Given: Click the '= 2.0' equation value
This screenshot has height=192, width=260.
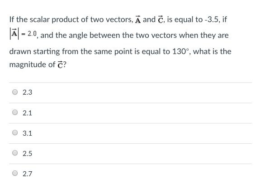Looking at the screenshot, I should pos(29,34).
